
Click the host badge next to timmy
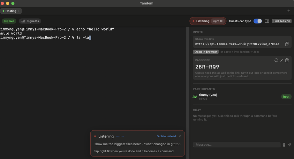pyautogui.click(x=286, y=97)
